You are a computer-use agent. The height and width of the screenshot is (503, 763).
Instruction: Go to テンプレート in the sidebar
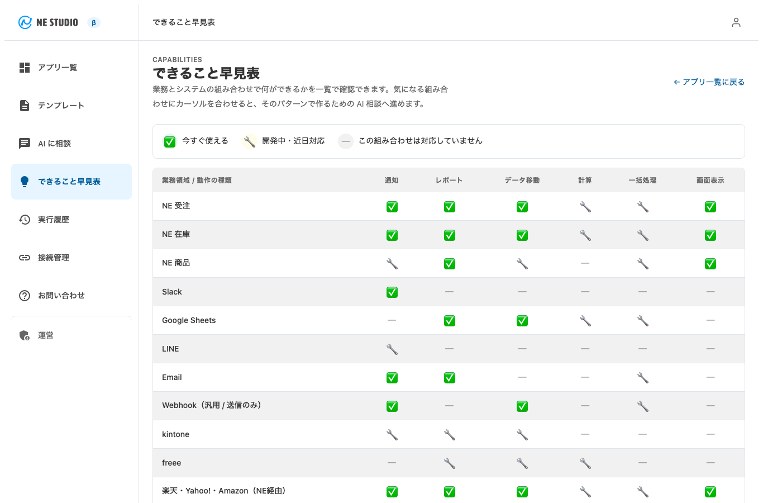pyautogui.click(x=71, y=106)
